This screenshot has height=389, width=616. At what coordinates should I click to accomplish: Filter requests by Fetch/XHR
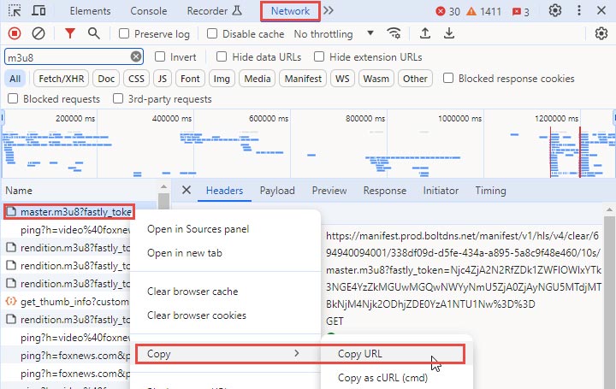[x=62, y=79]
